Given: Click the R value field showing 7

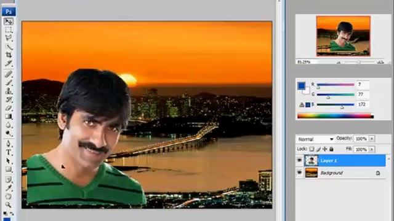Looking at the screenshot, I should (363, 85).
